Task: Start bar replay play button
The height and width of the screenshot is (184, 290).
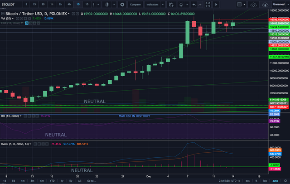Action: [216, 5]
